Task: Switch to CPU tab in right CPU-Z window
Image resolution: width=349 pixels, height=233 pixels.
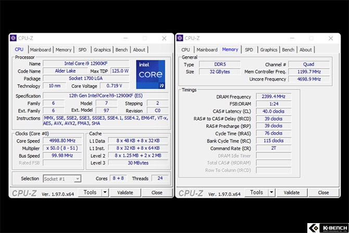Action: pos(185,49)
